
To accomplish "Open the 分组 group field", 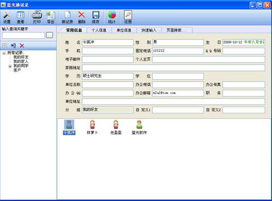I will (x=107, y=110).
